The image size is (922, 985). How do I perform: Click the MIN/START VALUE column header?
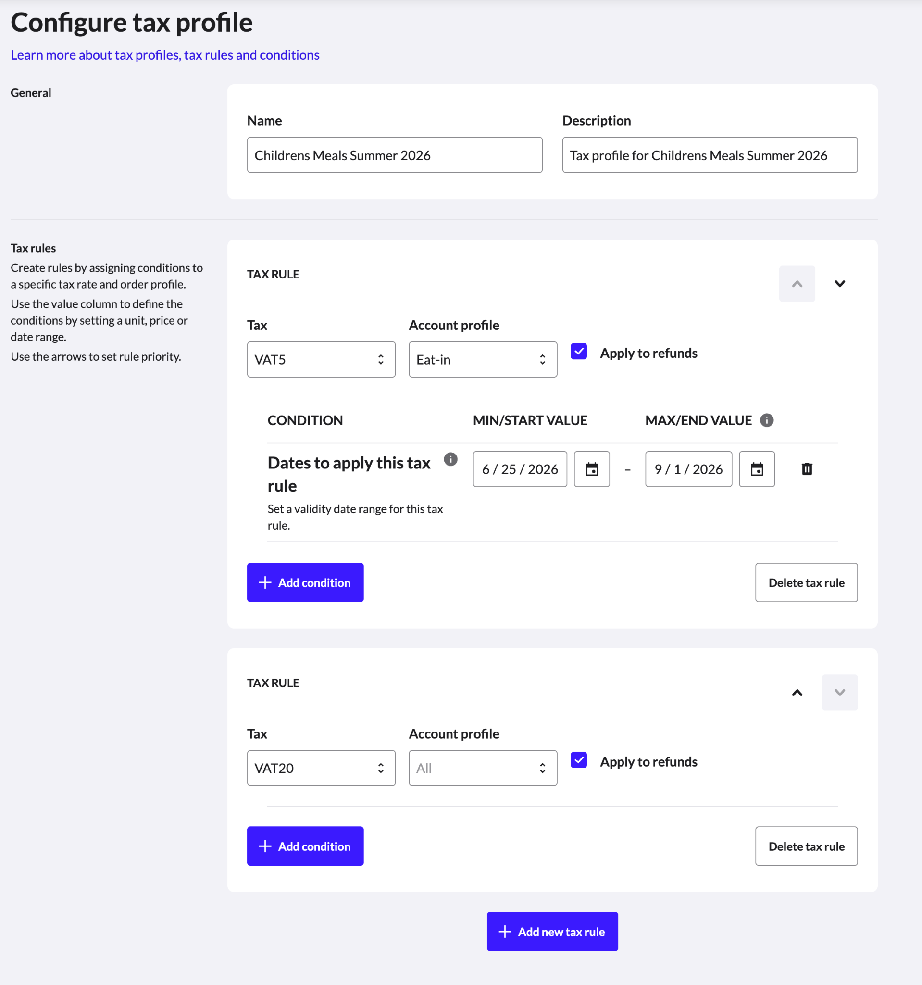[530, 420]
